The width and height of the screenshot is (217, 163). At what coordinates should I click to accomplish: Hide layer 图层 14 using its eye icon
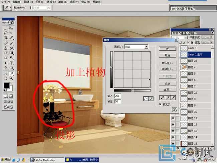pos(173,137)
